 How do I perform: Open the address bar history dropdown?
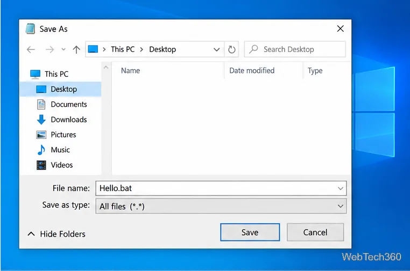(216, 49)
